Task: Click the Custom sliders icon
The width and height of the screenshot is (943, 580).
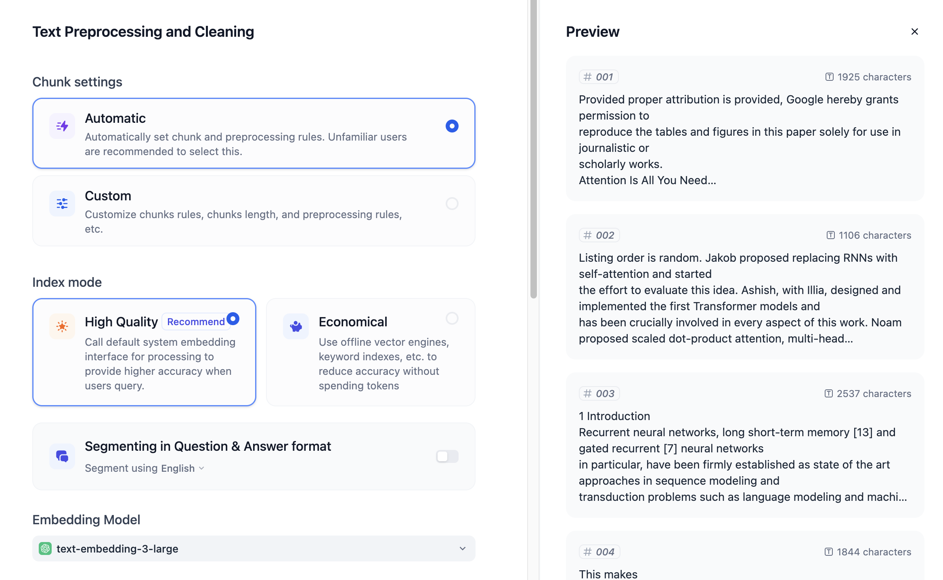Action: pyautogui.click(x=62, y=204)
